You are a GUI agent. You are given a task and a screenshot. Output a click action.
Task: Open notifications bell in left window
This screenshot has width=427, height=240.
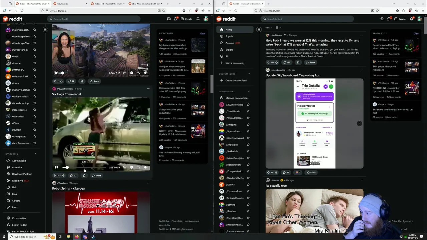[x=198, y=19]
